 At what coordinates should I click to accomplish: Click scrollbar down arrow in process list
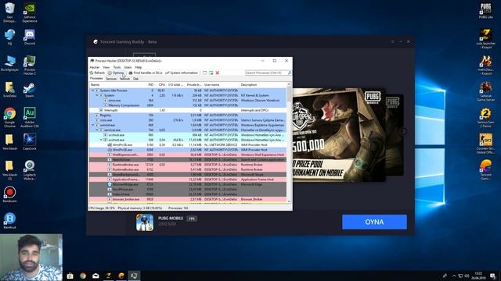(289, 201)
